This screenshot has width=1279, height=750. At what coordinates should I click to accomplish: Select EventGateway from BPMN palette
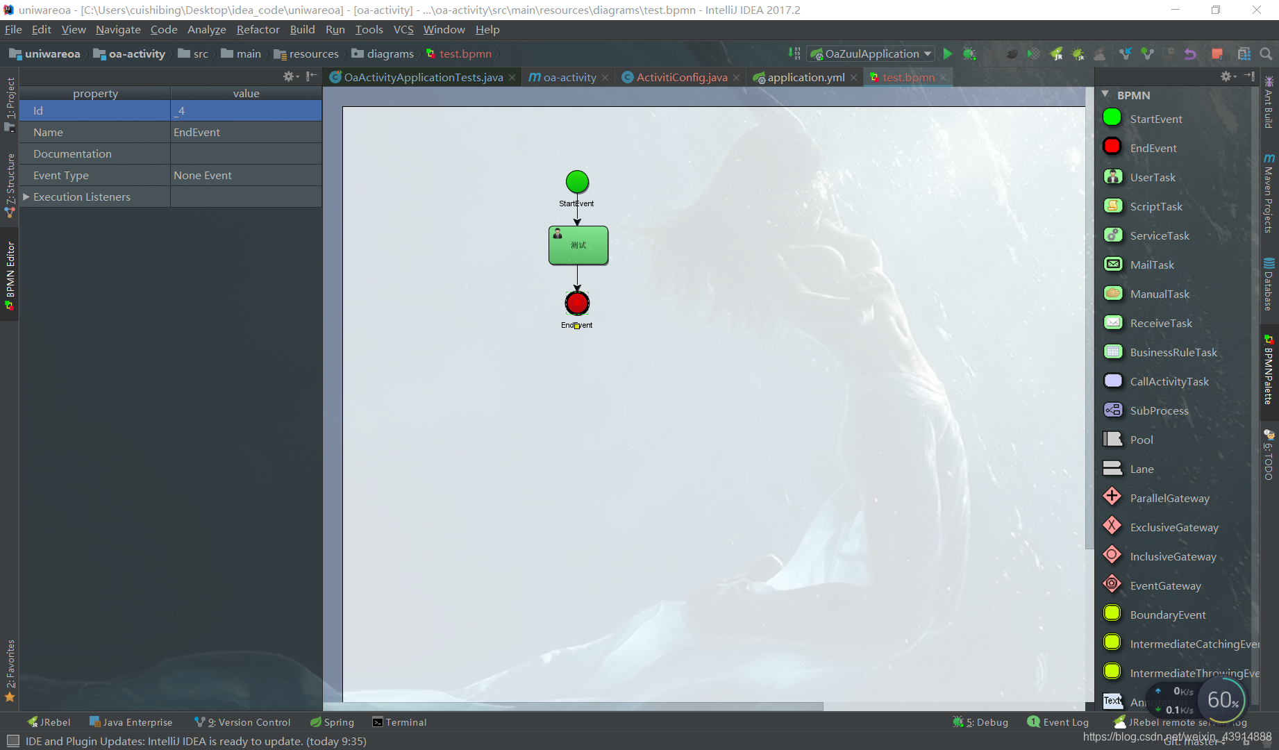click(1152, 585)
